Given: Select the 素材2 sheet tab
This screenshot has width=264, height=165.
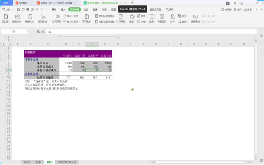Looking at the screenshot, I should 38,162.
